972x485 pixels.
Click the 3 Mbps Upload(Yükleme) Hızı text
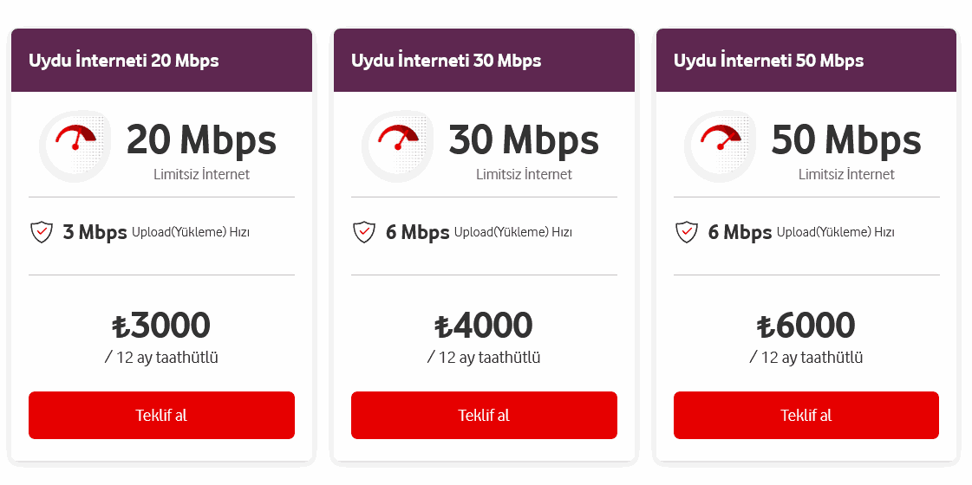(156, 232)
